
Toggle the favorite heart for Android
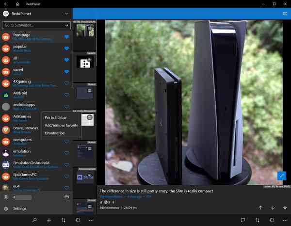(x=66, y=95)
